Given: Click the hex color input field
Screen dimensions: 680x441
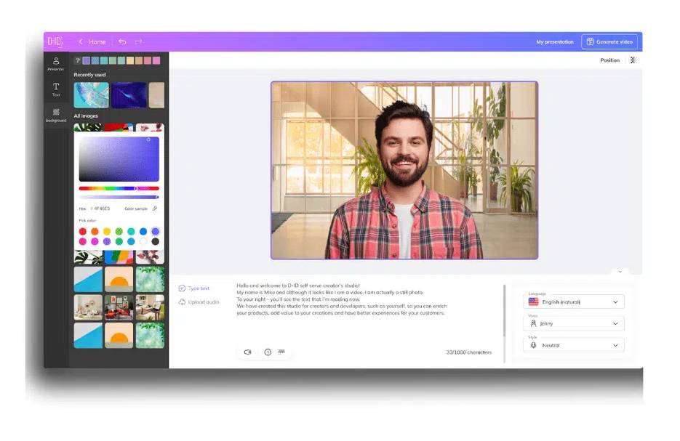Looking at the screenshot, I should coord(102,209).
